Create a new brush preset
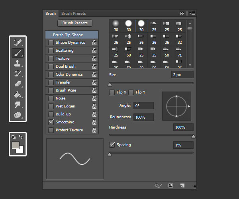This screenshot has height=199, width=239. pyautogui.click(x=182, y=185)
